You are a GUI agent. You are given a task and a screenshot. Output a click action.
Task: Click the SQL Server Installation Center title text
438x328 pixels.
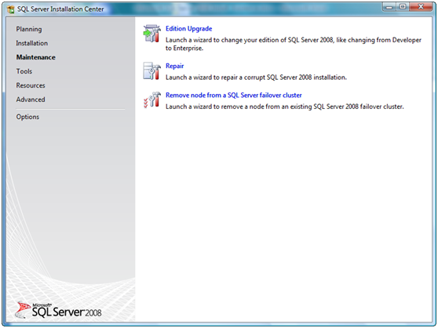click(60, 9)
